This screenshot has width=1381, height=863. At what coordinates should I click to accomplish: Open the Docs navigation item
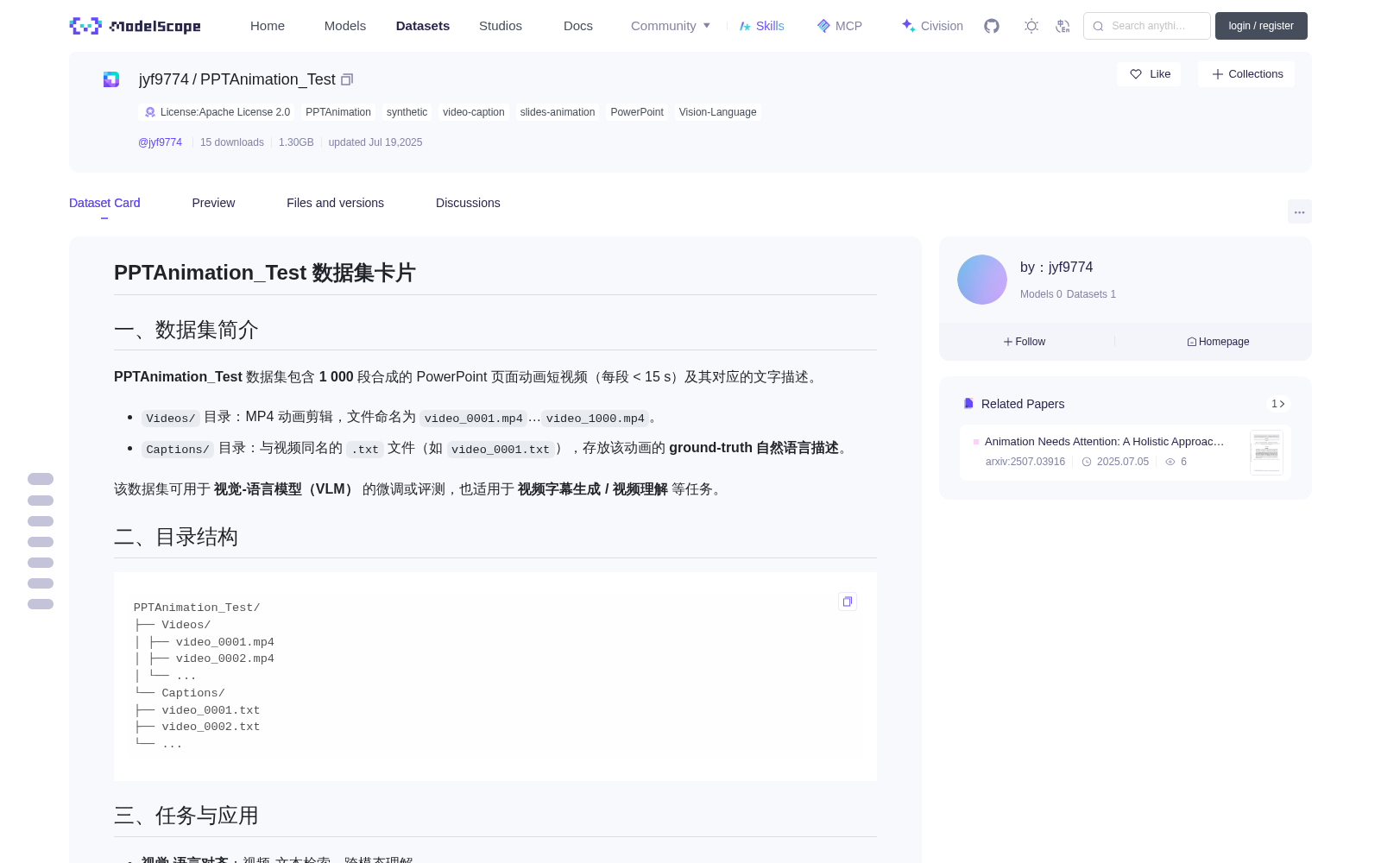coord(578,26)
